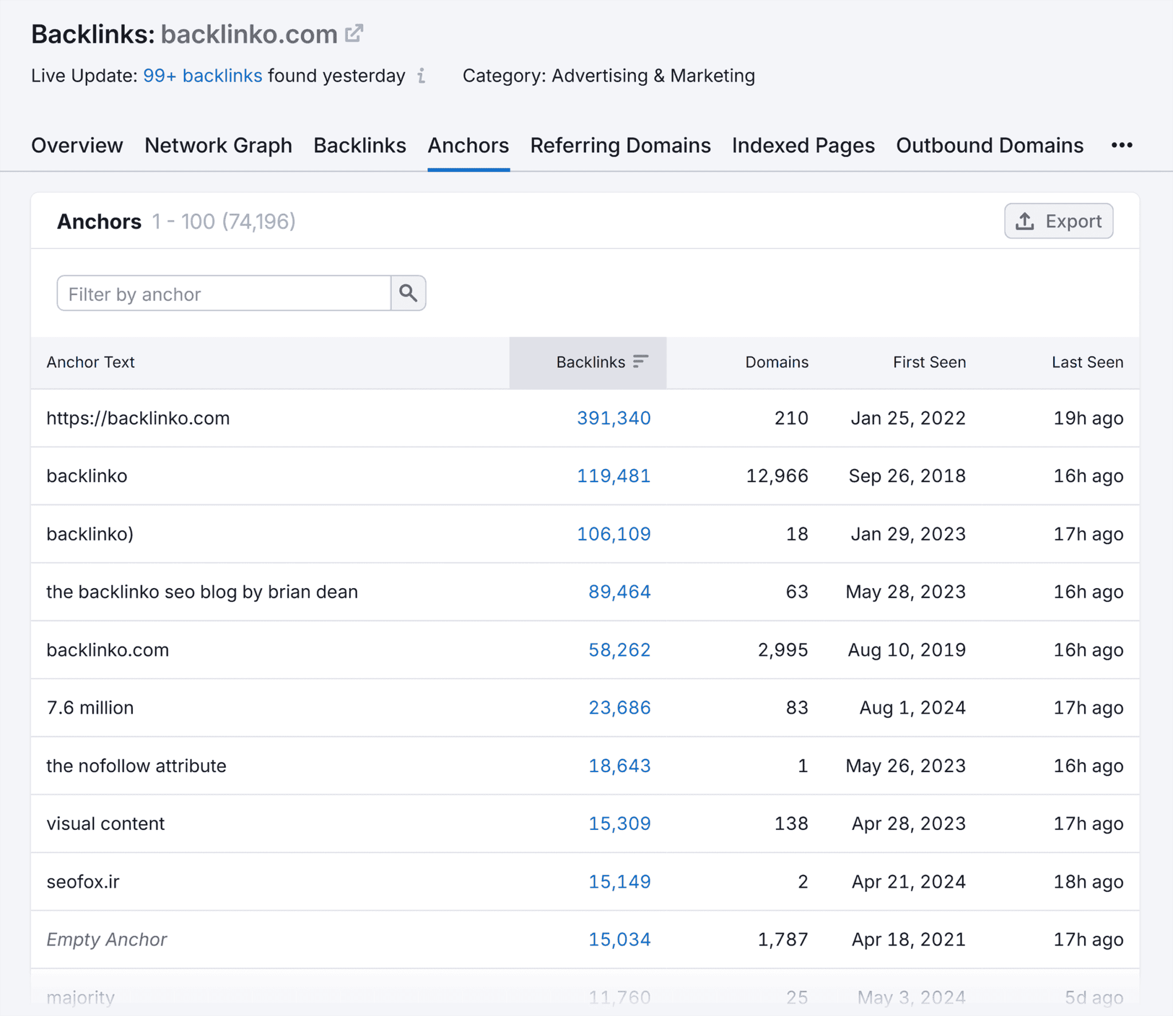The image size is (1173, 1016).
Task: Click the Export button
Action: pyautogui.click(x=1058, y=221)
